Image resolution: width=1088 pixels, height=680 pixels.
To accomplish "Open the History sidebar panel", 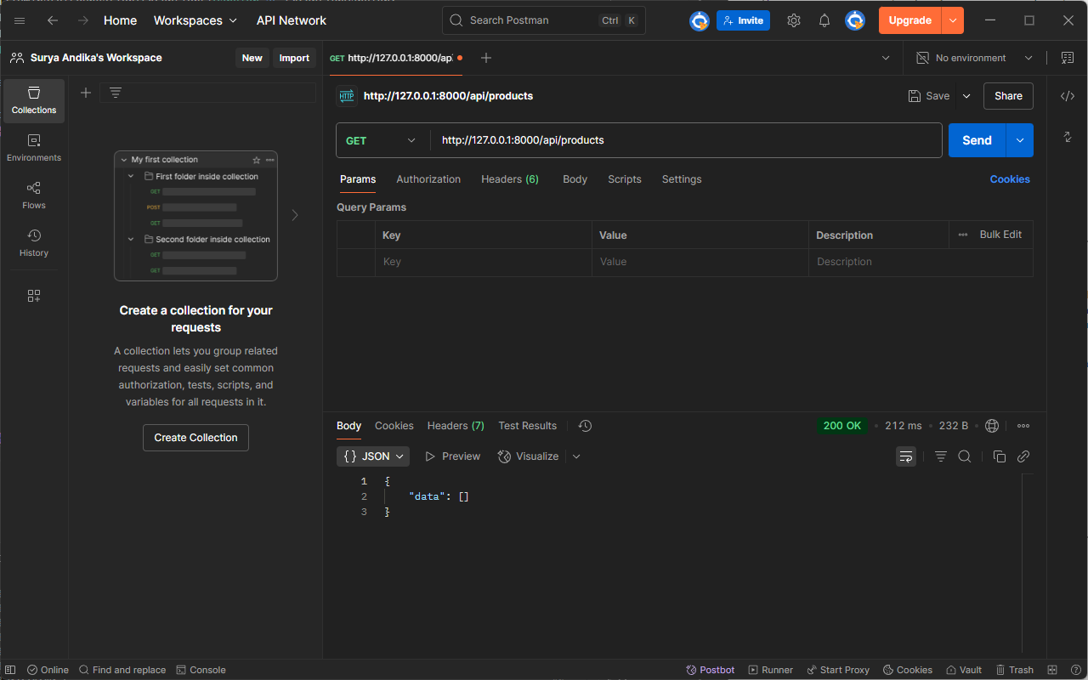I will tap(34, 242).
